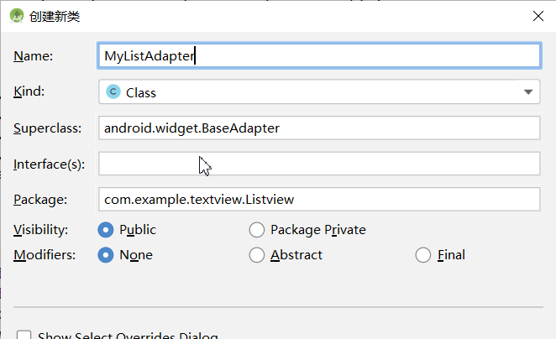Image resolution: width=556 pixels, height=339 pixels.
Task: Click the Name field containing MyListAdapter
Action: tap(319, 55)
